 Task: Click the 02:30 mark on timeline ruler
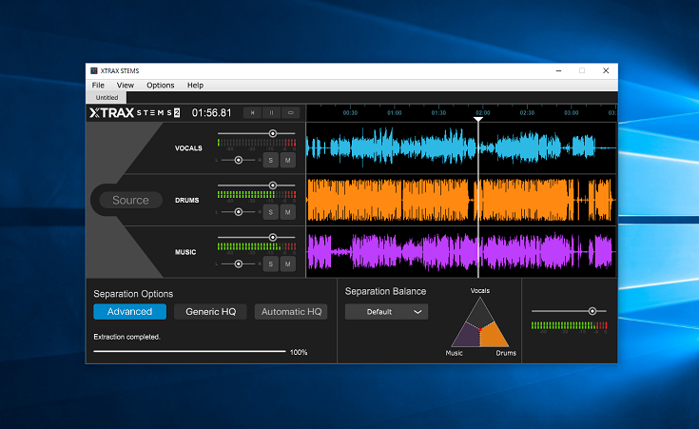coord(527,113)
